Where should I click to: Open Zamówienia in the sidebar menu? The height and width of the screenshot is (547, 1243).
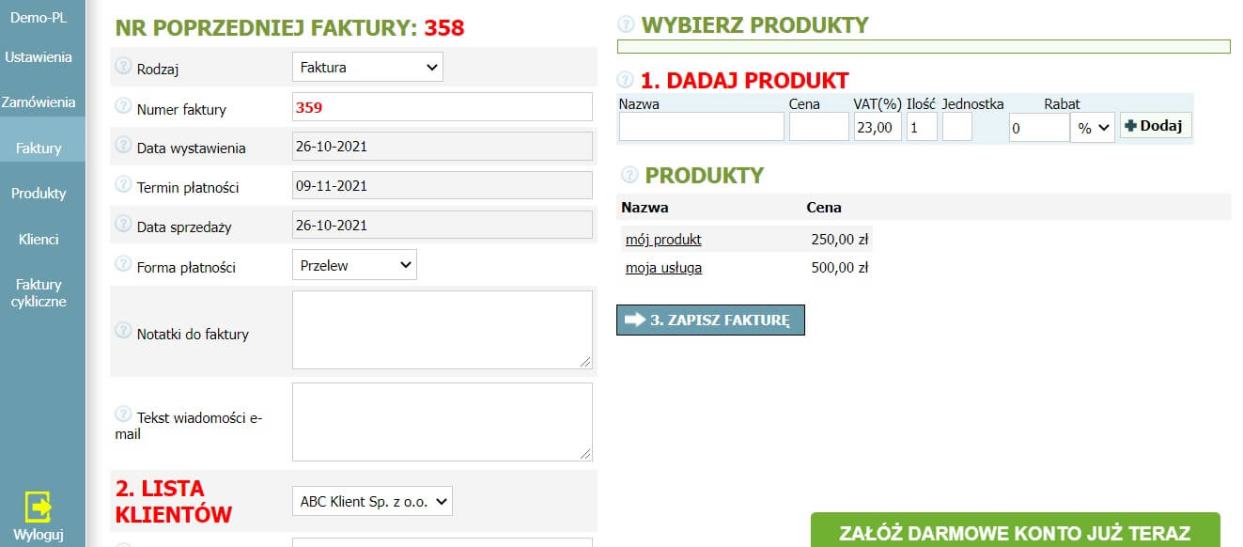(39, 102)
